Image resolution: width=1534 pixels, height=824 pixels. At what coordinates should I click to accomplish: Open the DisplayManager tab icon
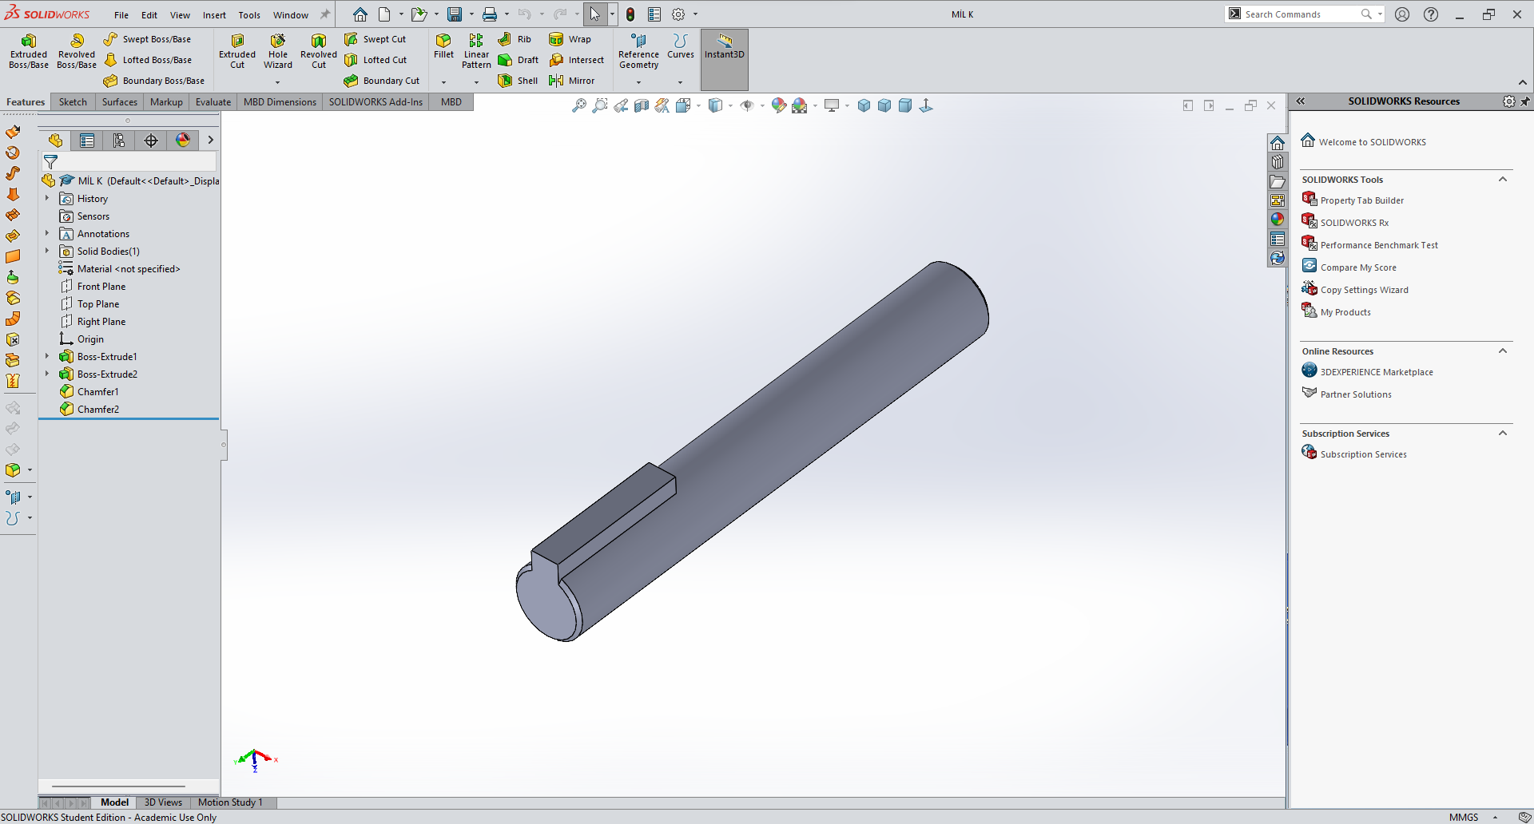tap(183, 141)
